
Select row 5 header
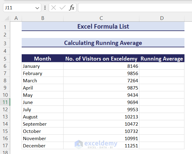(5, 59)
